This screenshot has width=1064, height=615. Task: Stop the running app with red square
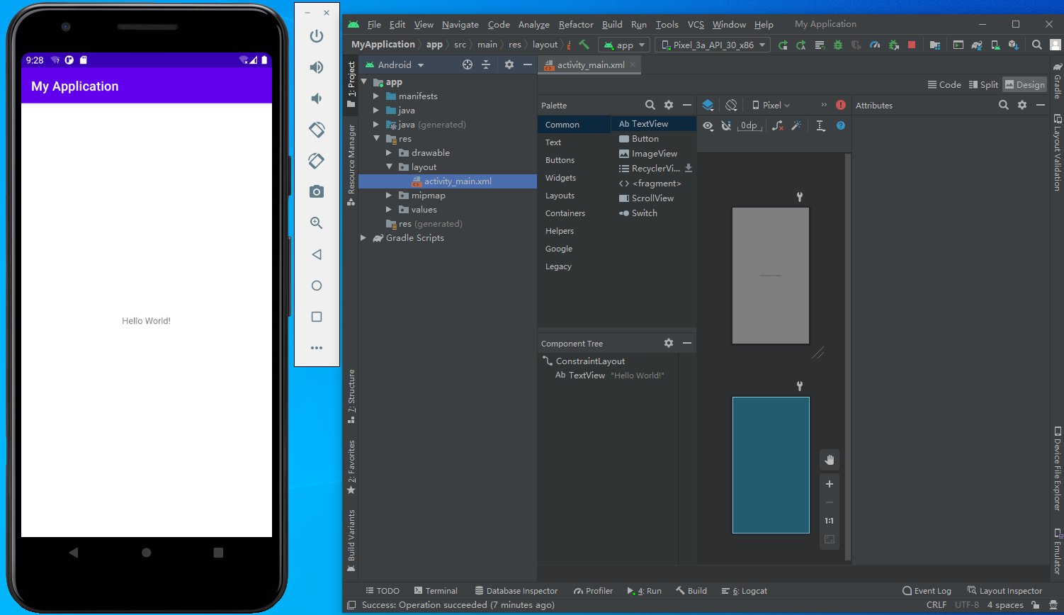click(912, 45)
